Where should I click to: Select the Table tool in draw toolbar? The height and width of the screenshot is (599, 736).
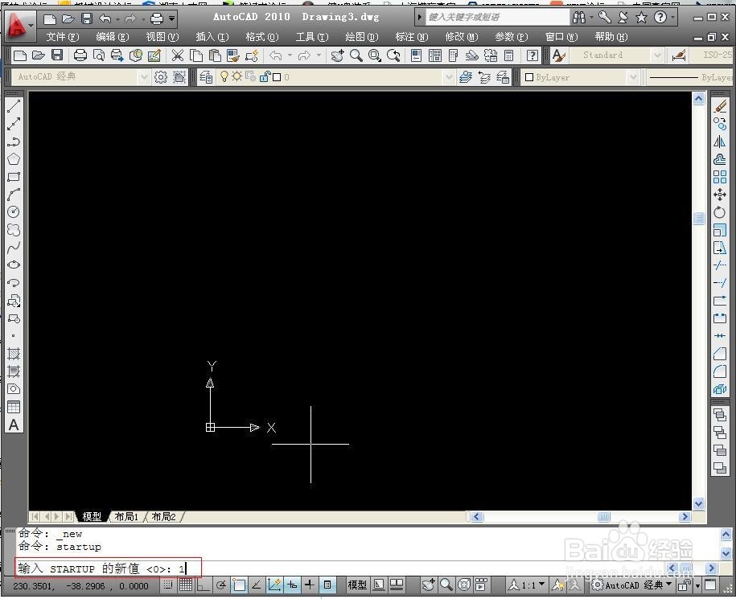tap(14, 407)
